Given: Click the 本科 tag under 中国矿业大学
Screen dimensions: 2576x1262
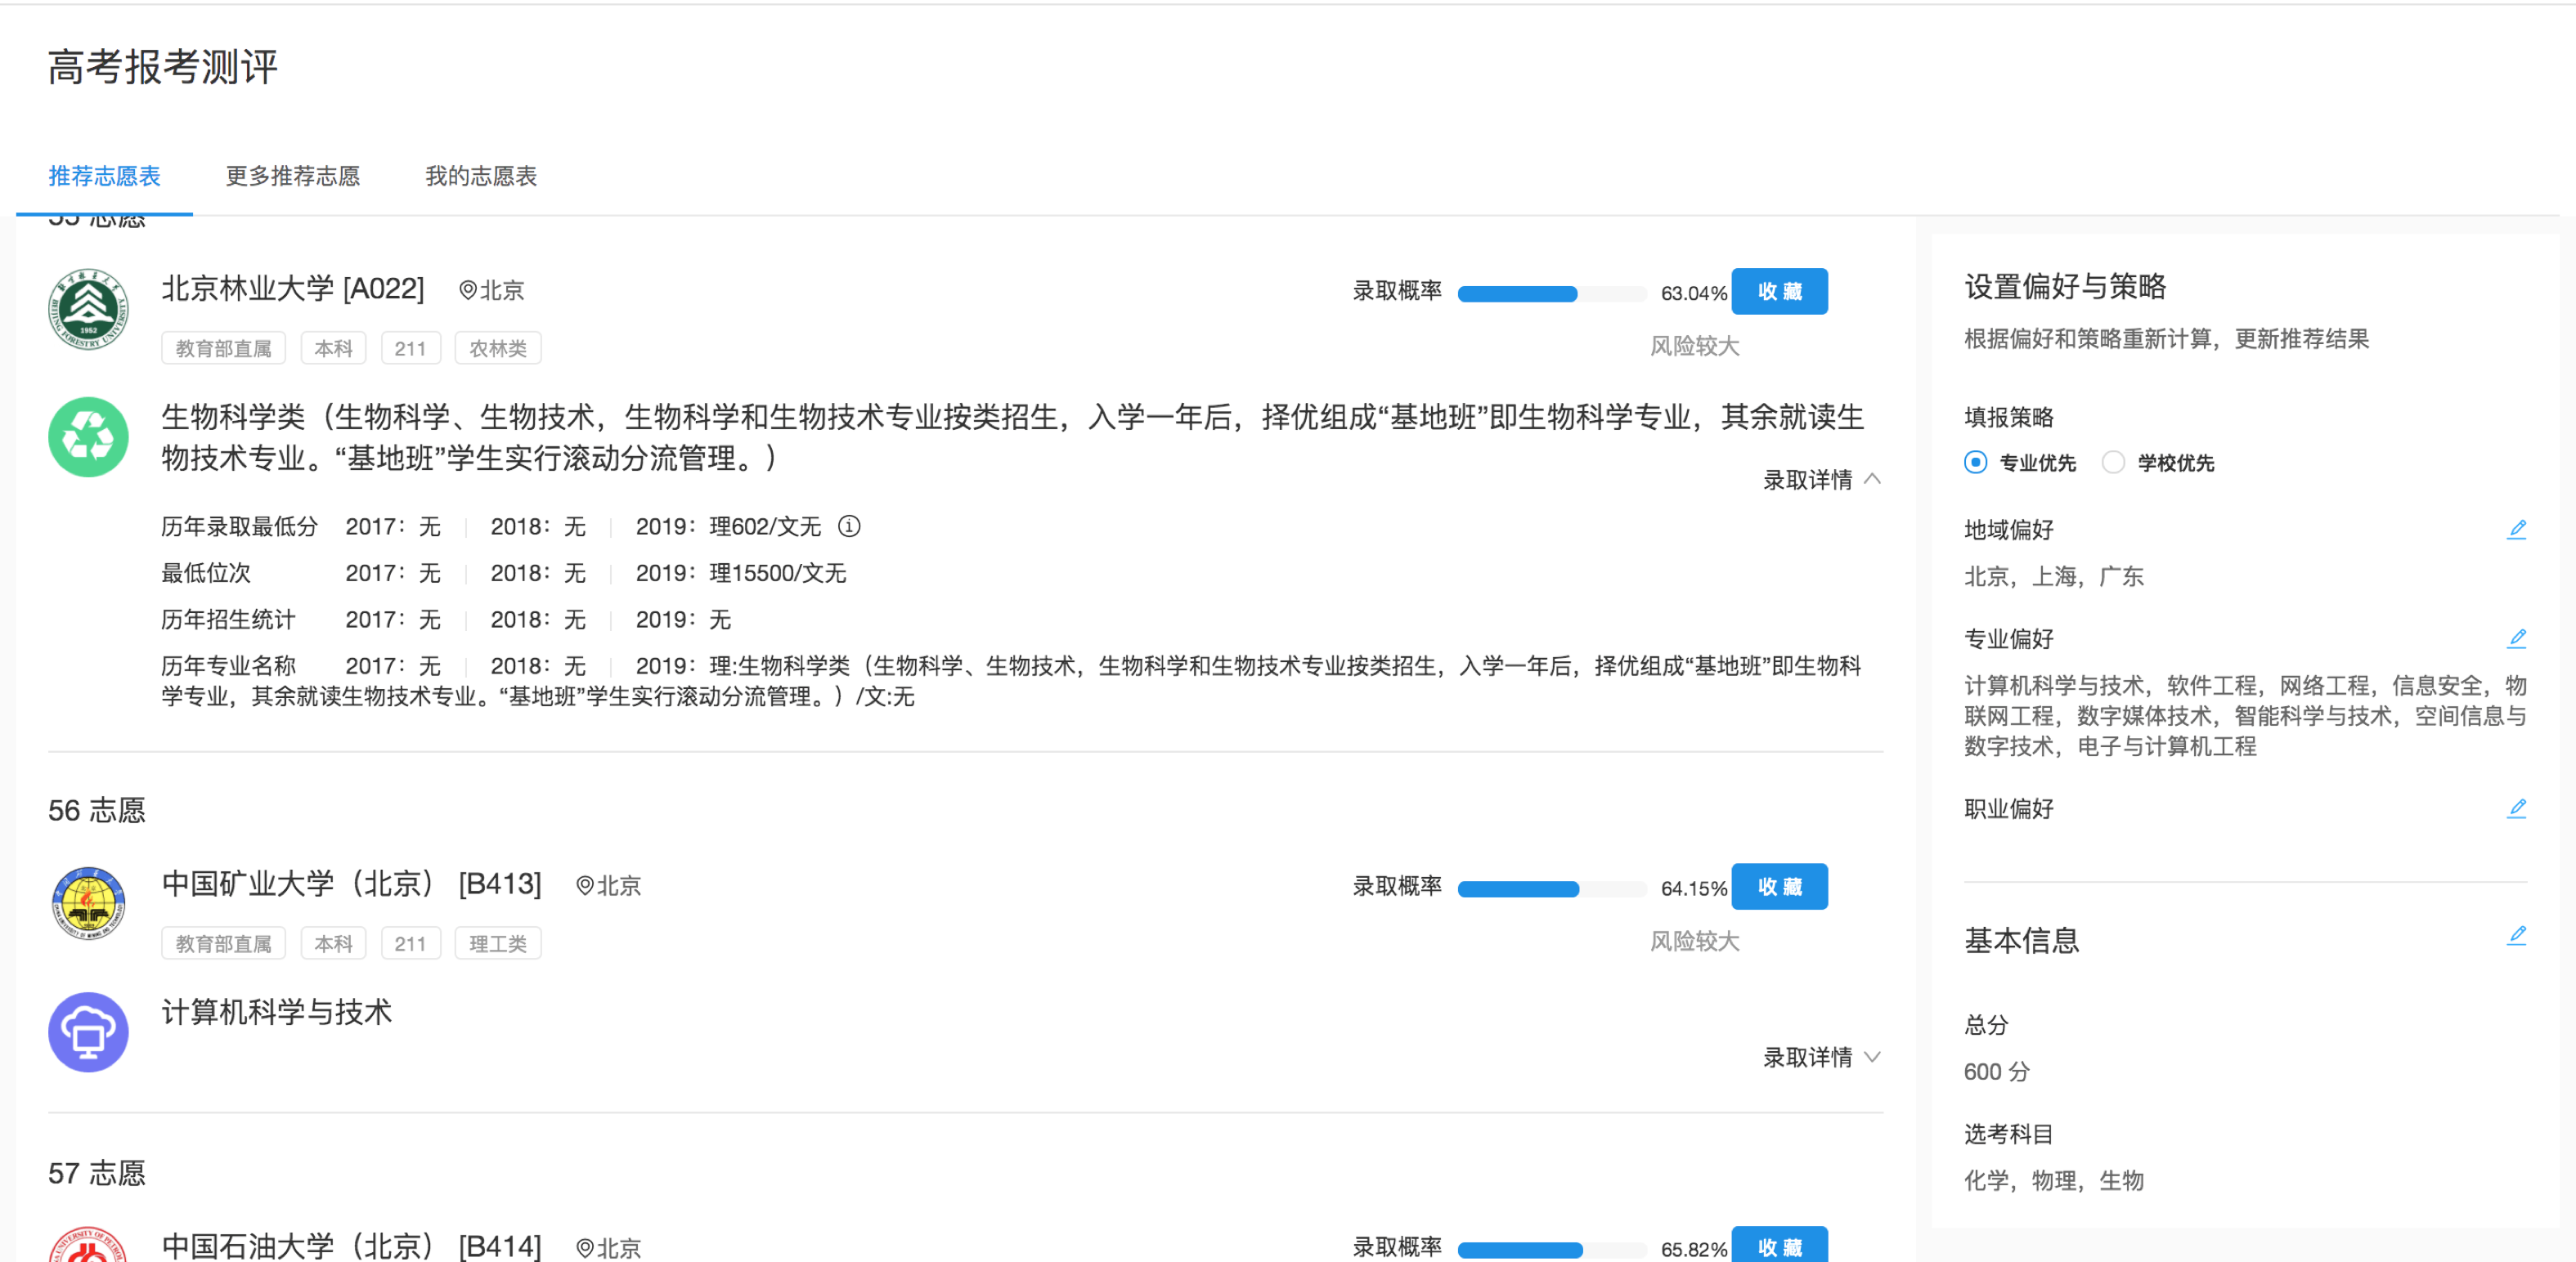Looking at the screenshot, I should click(x=333, y=943).
